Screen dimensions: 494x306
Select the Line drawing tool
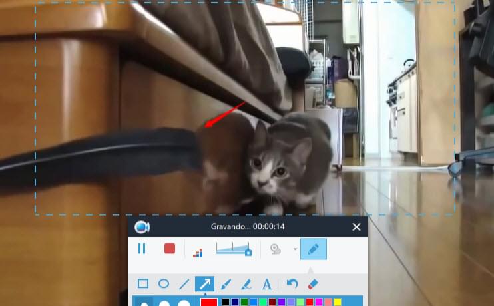[x=184, y=284]
